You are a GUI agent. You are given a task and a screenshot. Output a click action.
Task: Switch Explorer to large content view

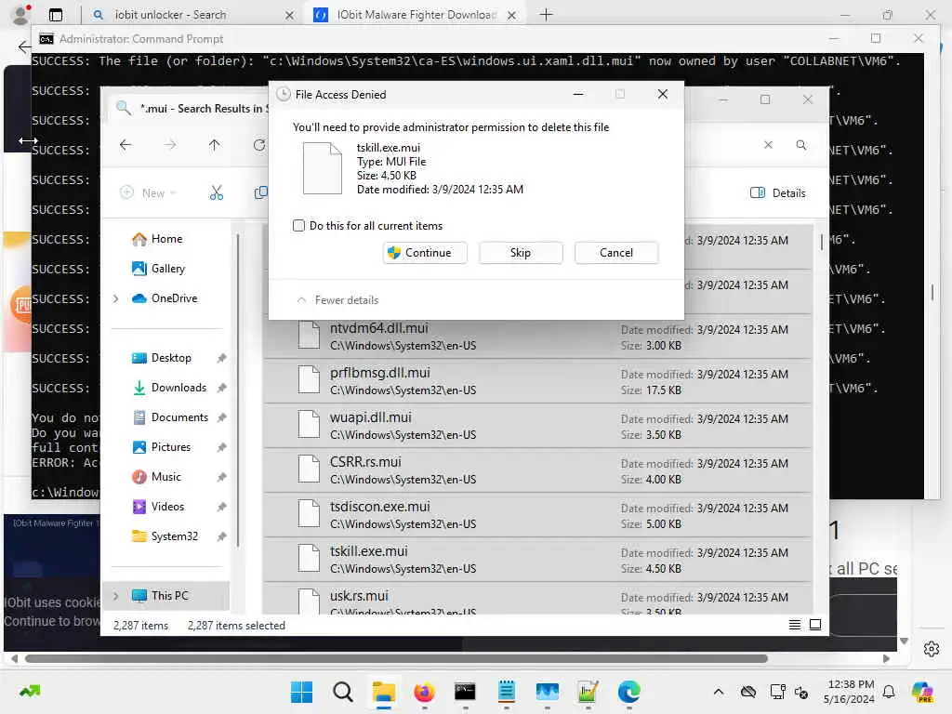(815, 625)
